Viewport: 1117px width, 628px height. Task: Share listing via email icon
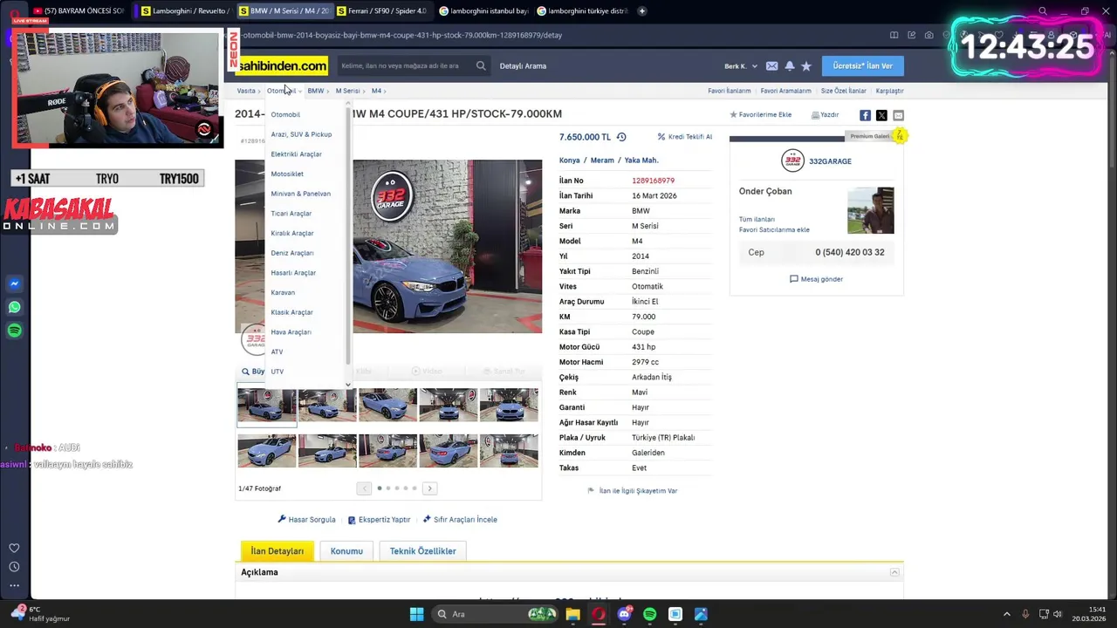click(898, 115)
